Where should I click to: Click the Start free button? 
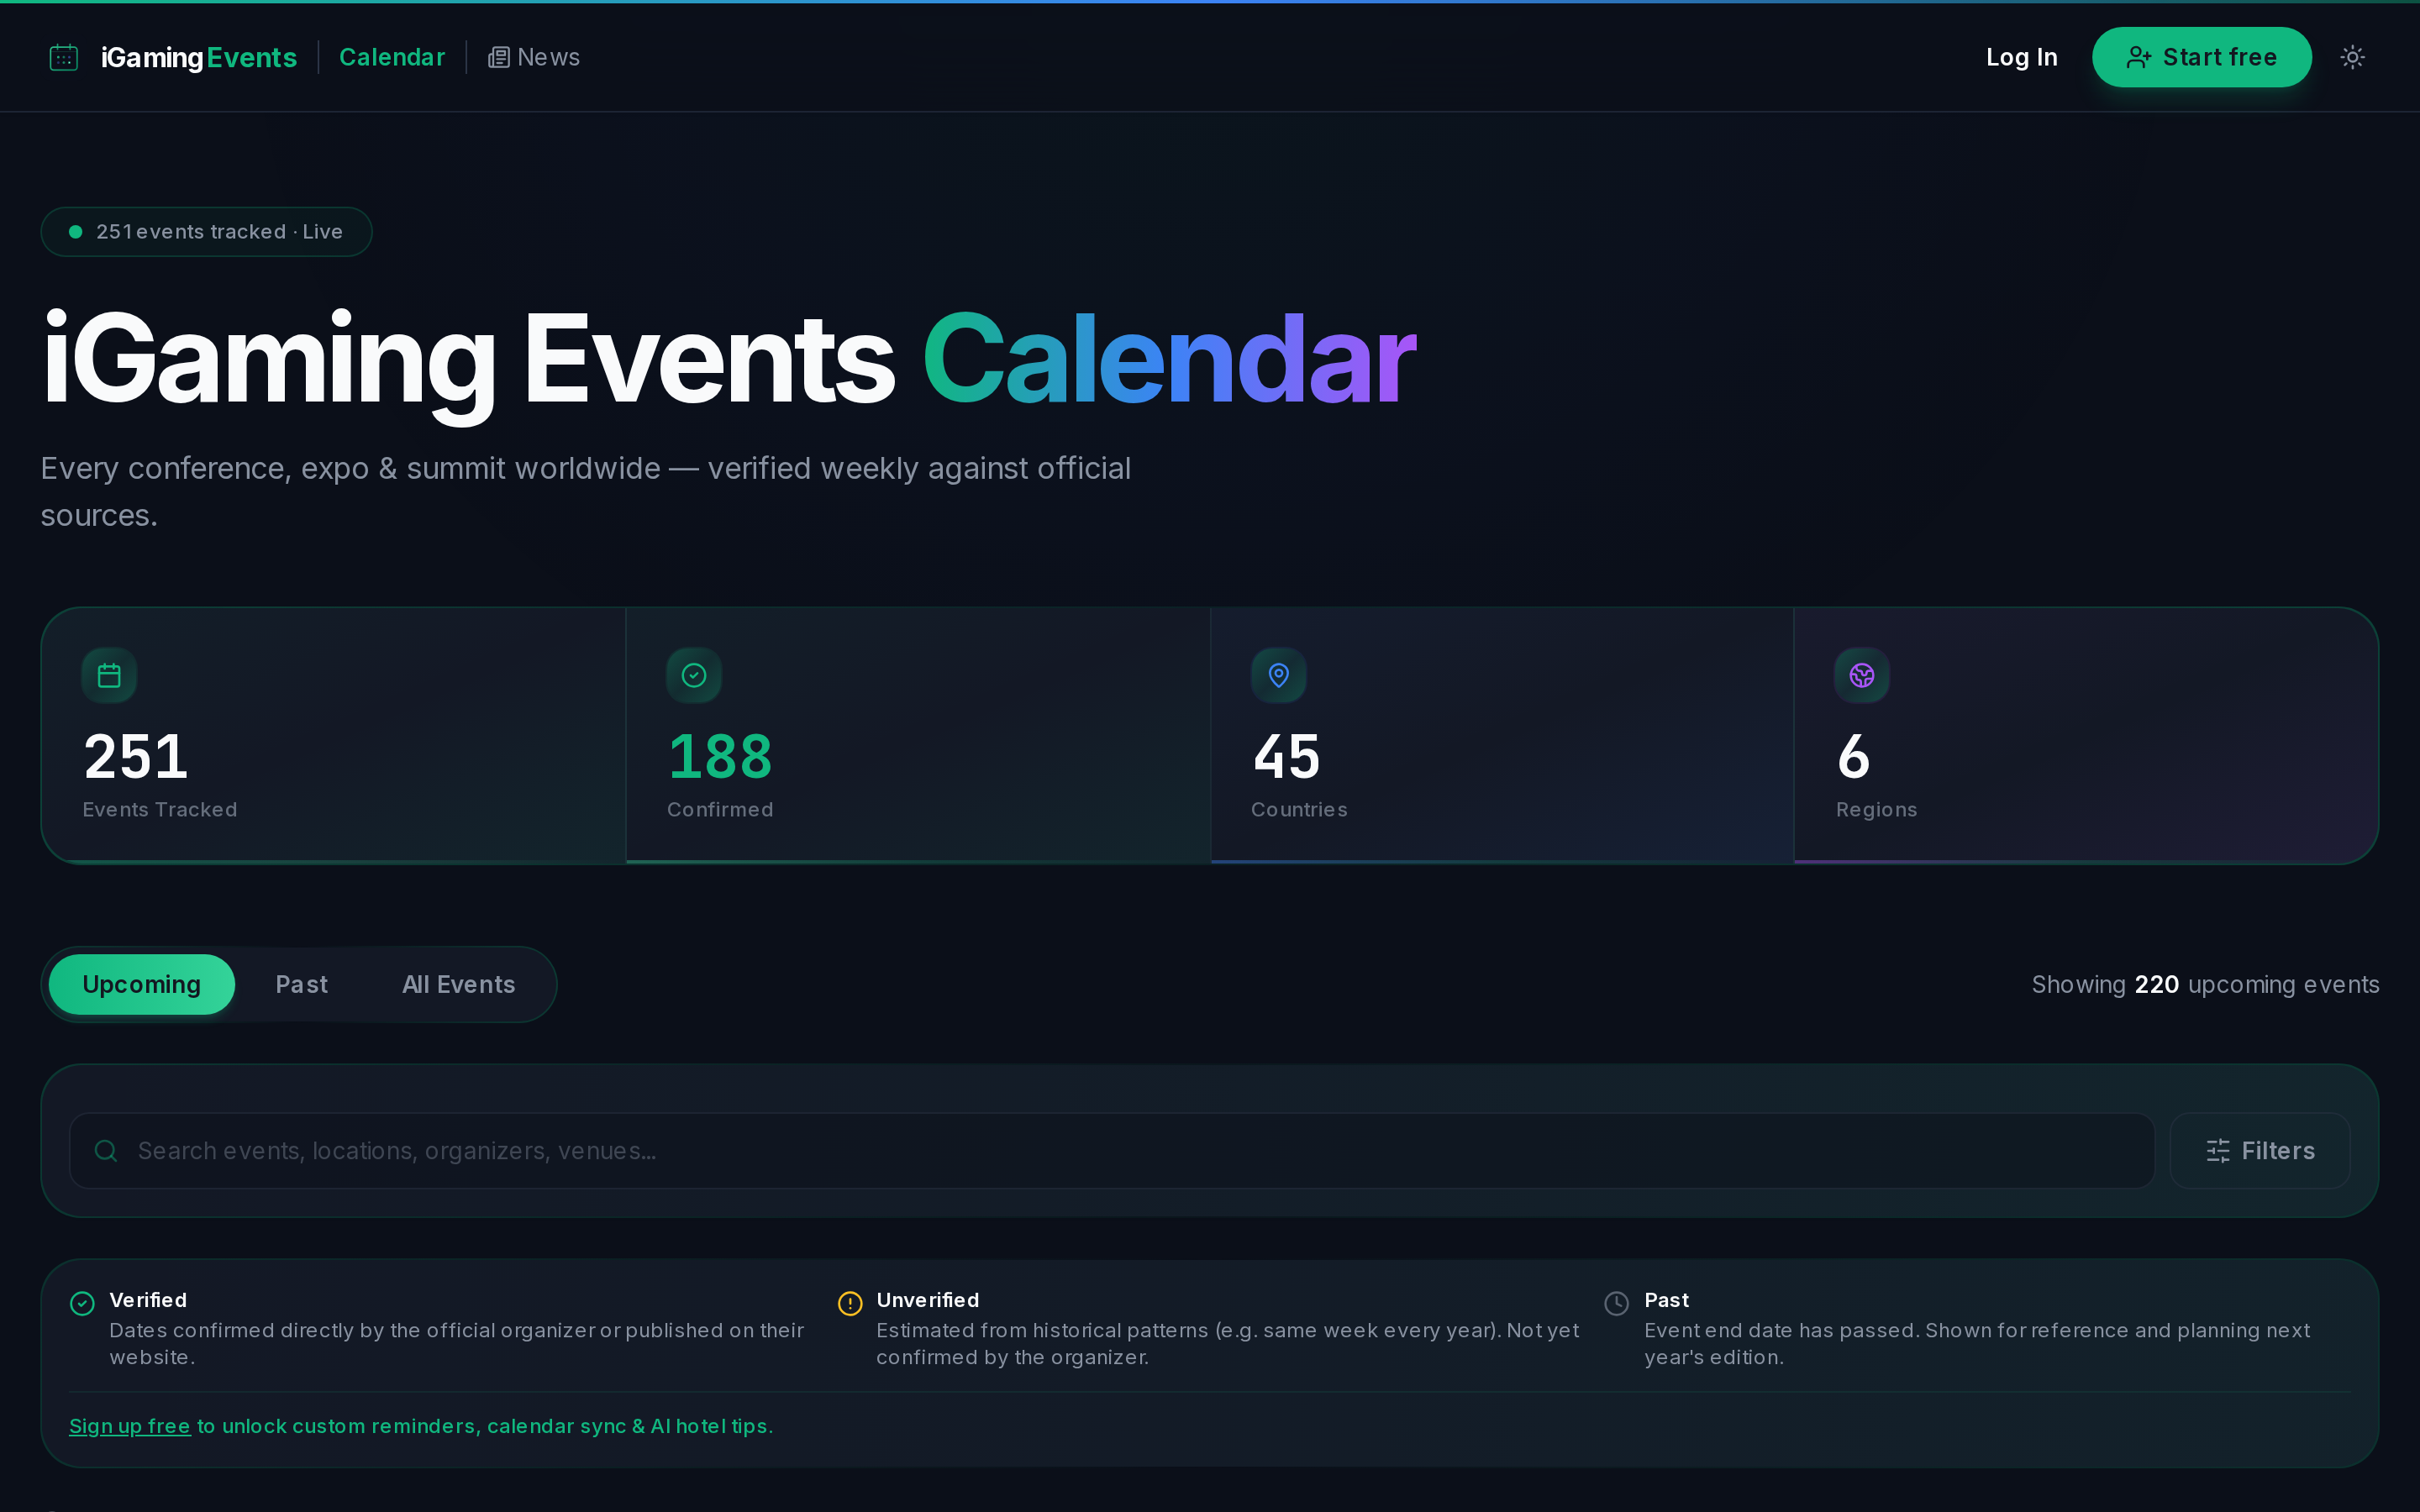pyautogui.click(x=2201, y=57)
